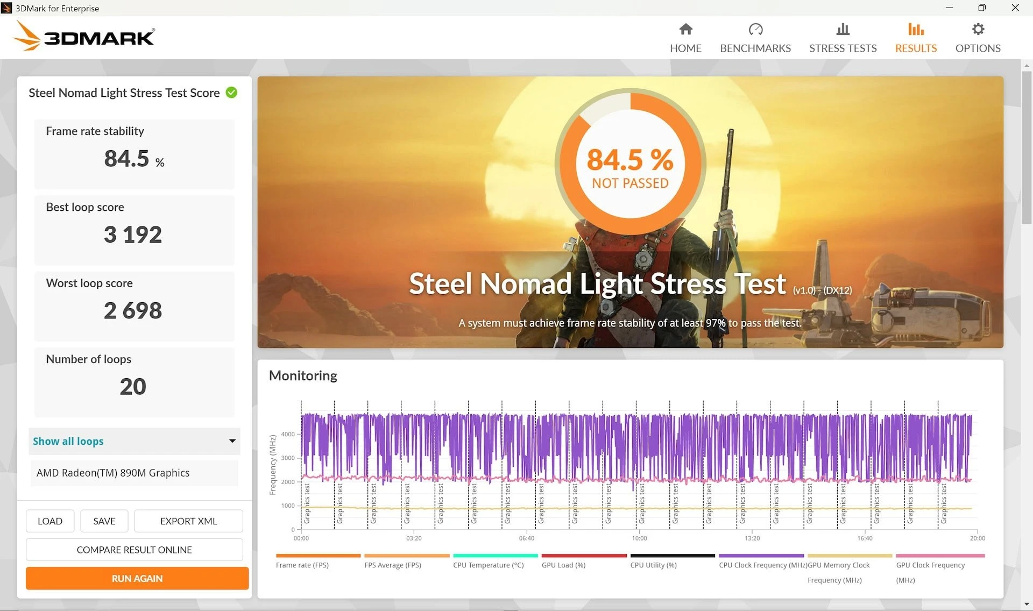Click the EXPORT XML button
The width and height of the screenshot is (1033, 611).
tap(188, 521)
